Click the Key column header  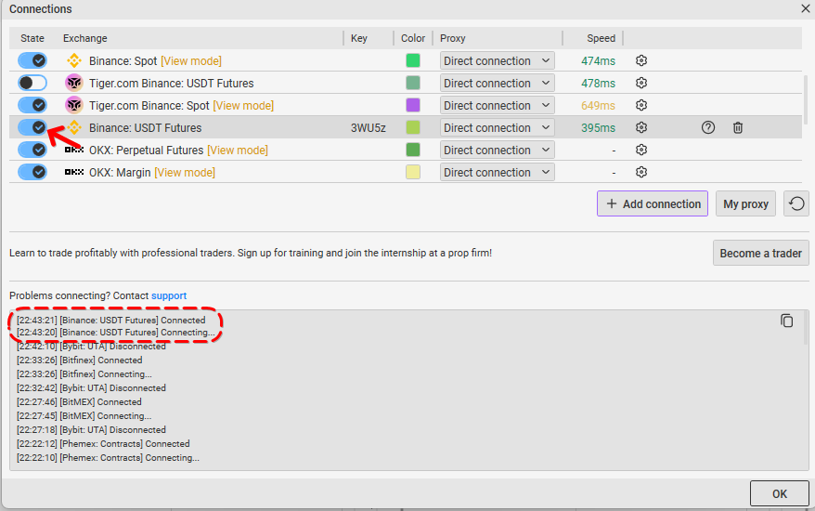coord(359,38)
